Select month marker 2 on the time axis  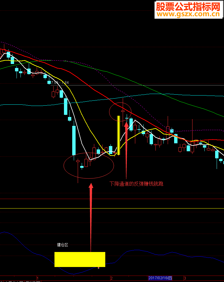click(111, 278)
